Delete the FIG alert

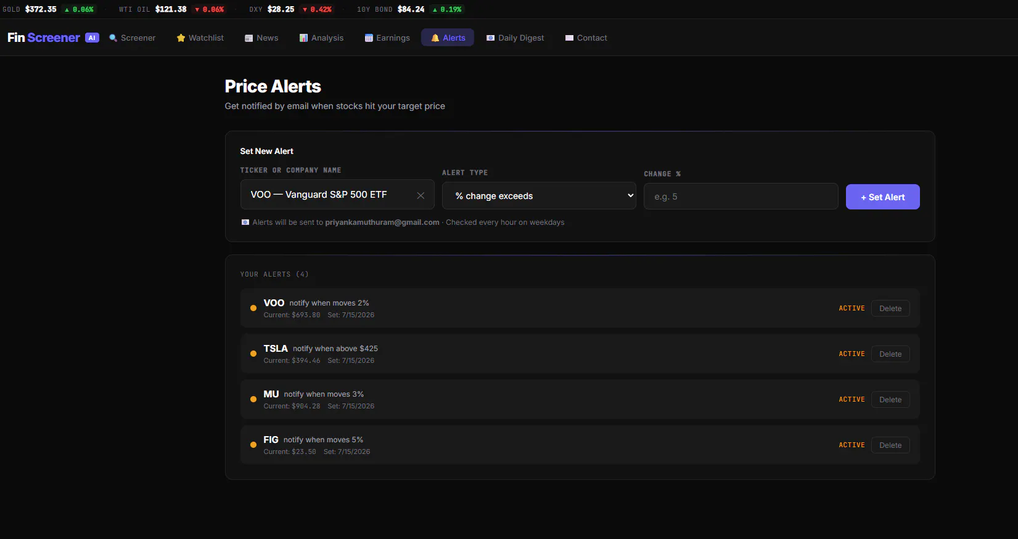(x=890, y=445)
